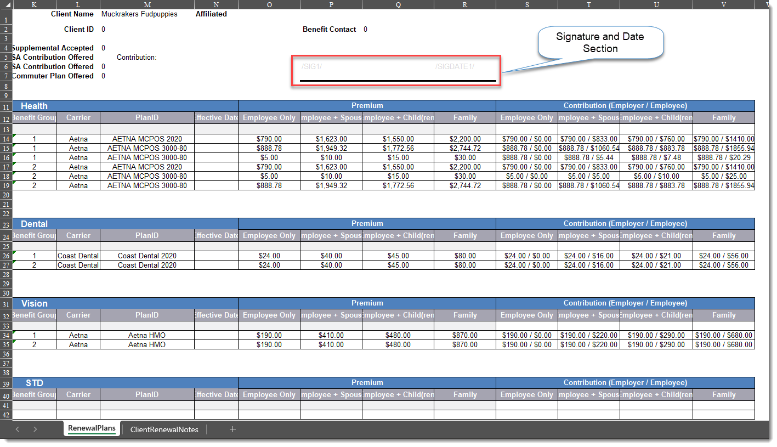This screenshot has height=447, width=777.
Task: Select the column V header
Action: pyautogui.click(x=724, y=4)
